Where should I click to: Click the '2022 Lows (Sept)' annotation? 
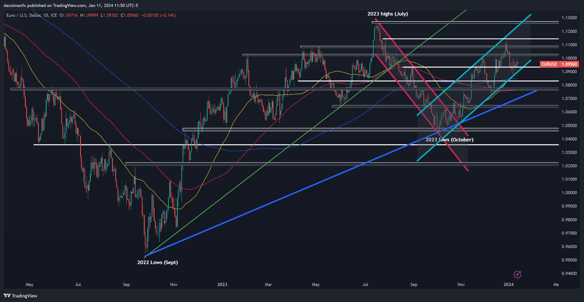tap(159, 263)
